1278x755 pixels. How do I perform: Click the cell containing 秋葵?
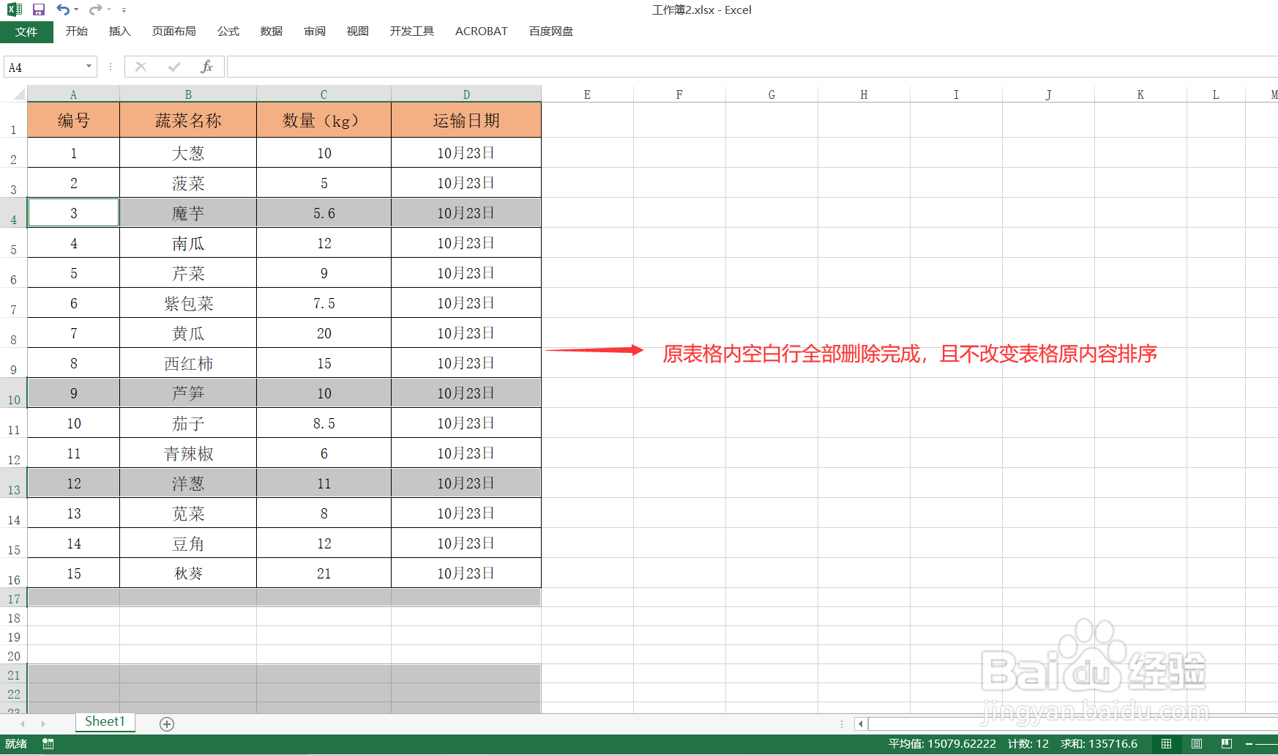188,573
